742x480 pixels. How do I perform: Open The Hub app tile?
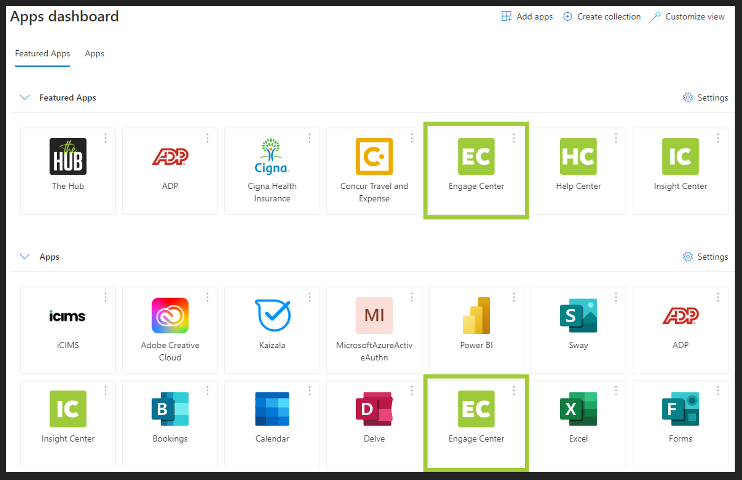click(68, 171)
